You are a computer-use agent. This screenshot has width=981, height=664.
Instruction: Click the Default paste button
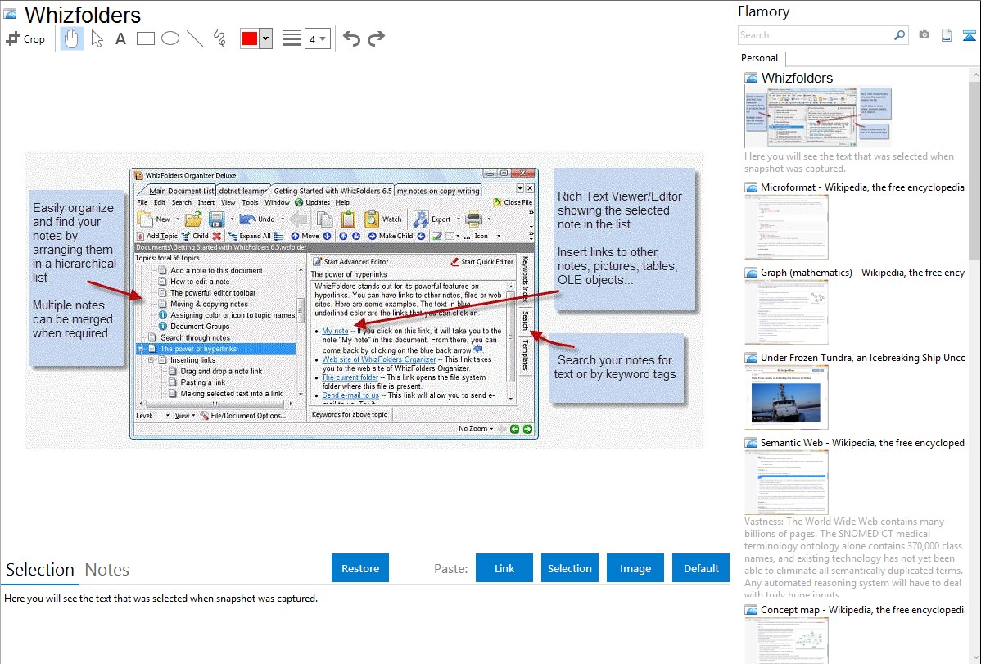coord(701,568)
